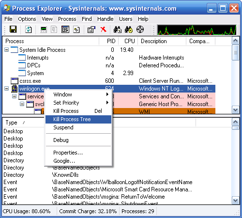Click the CPU usage history mini graph
Screen dimensions: 242x218
click(x=197, y=30)
